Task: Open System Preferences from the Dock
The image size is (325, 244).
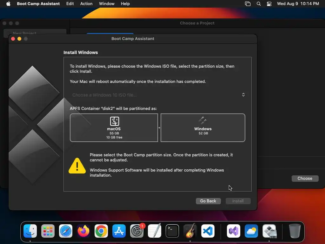Action: 137,231
